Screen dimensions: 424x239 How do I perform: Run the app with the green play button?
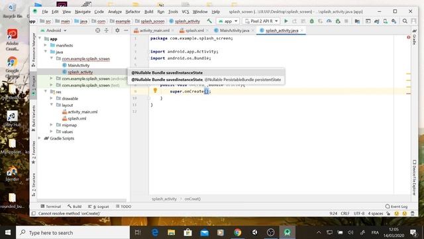(x=286, y=21)
